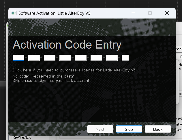Click the Skip button
This screenshot has height=140, width=182.
[129, 129]
